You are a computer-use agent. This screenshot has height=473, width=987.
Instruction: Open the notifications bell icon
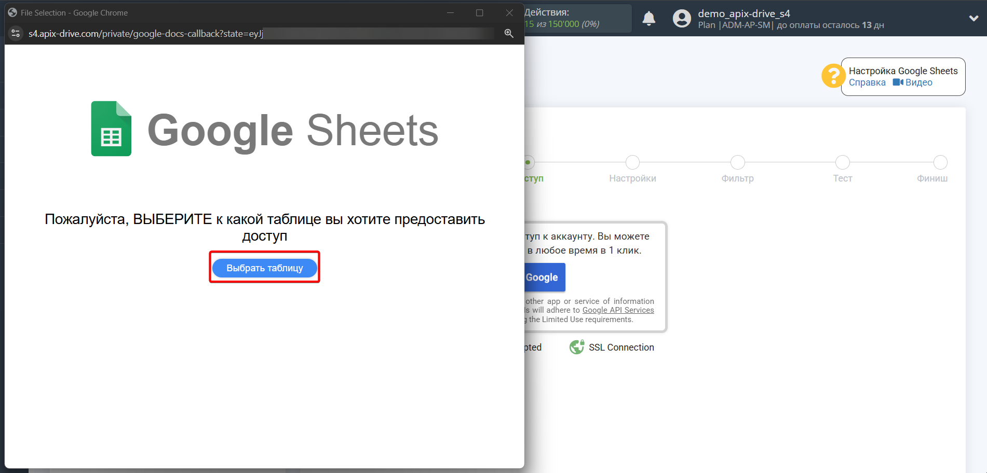coord(648,18)
